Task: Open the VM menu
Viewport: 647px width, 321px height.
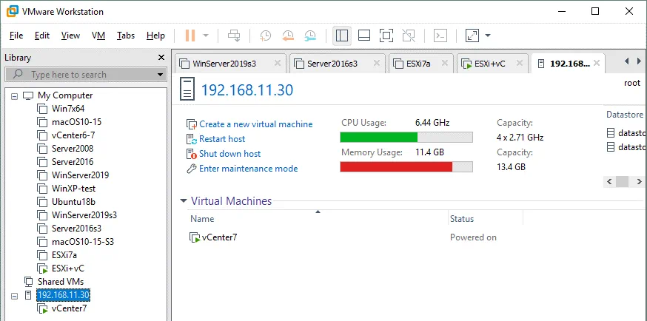Action: [98, 36]
